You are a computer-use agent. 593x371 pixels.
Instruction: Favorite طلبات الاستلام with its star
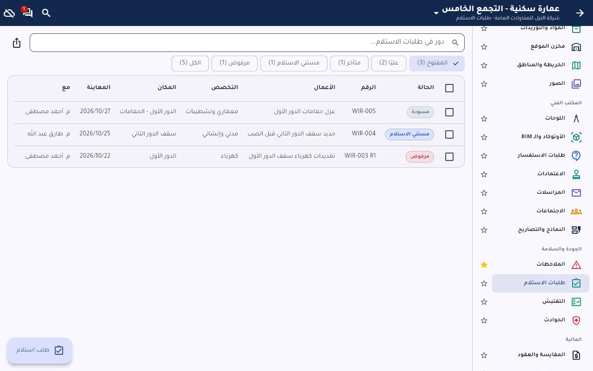[484, 283]
